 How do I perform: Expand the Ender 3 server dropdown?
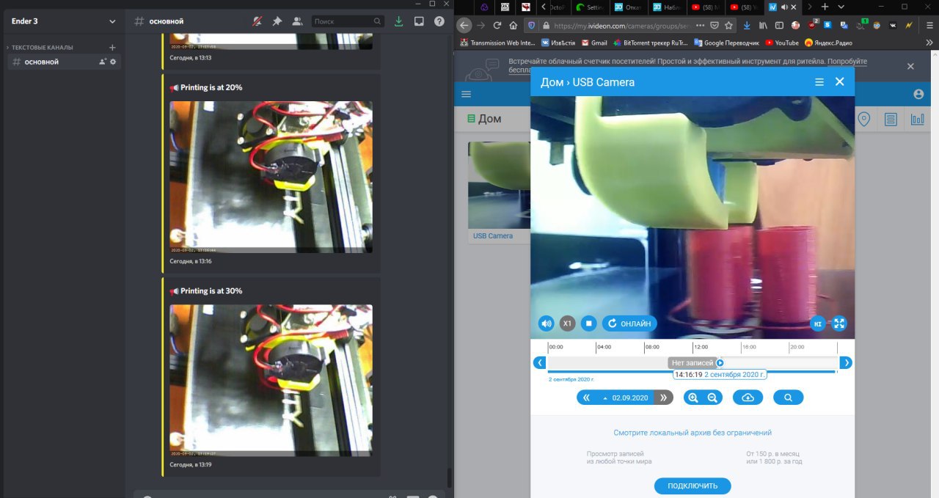pos(112,21)
